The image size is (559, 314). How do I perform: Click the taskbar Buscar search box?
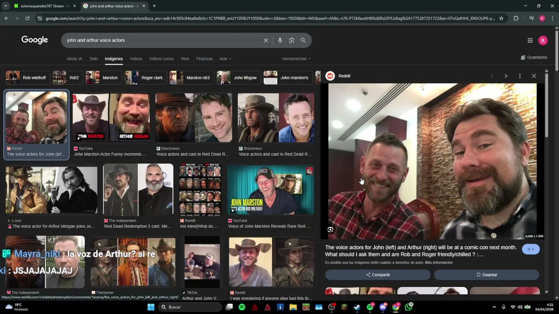coord(190,307)
